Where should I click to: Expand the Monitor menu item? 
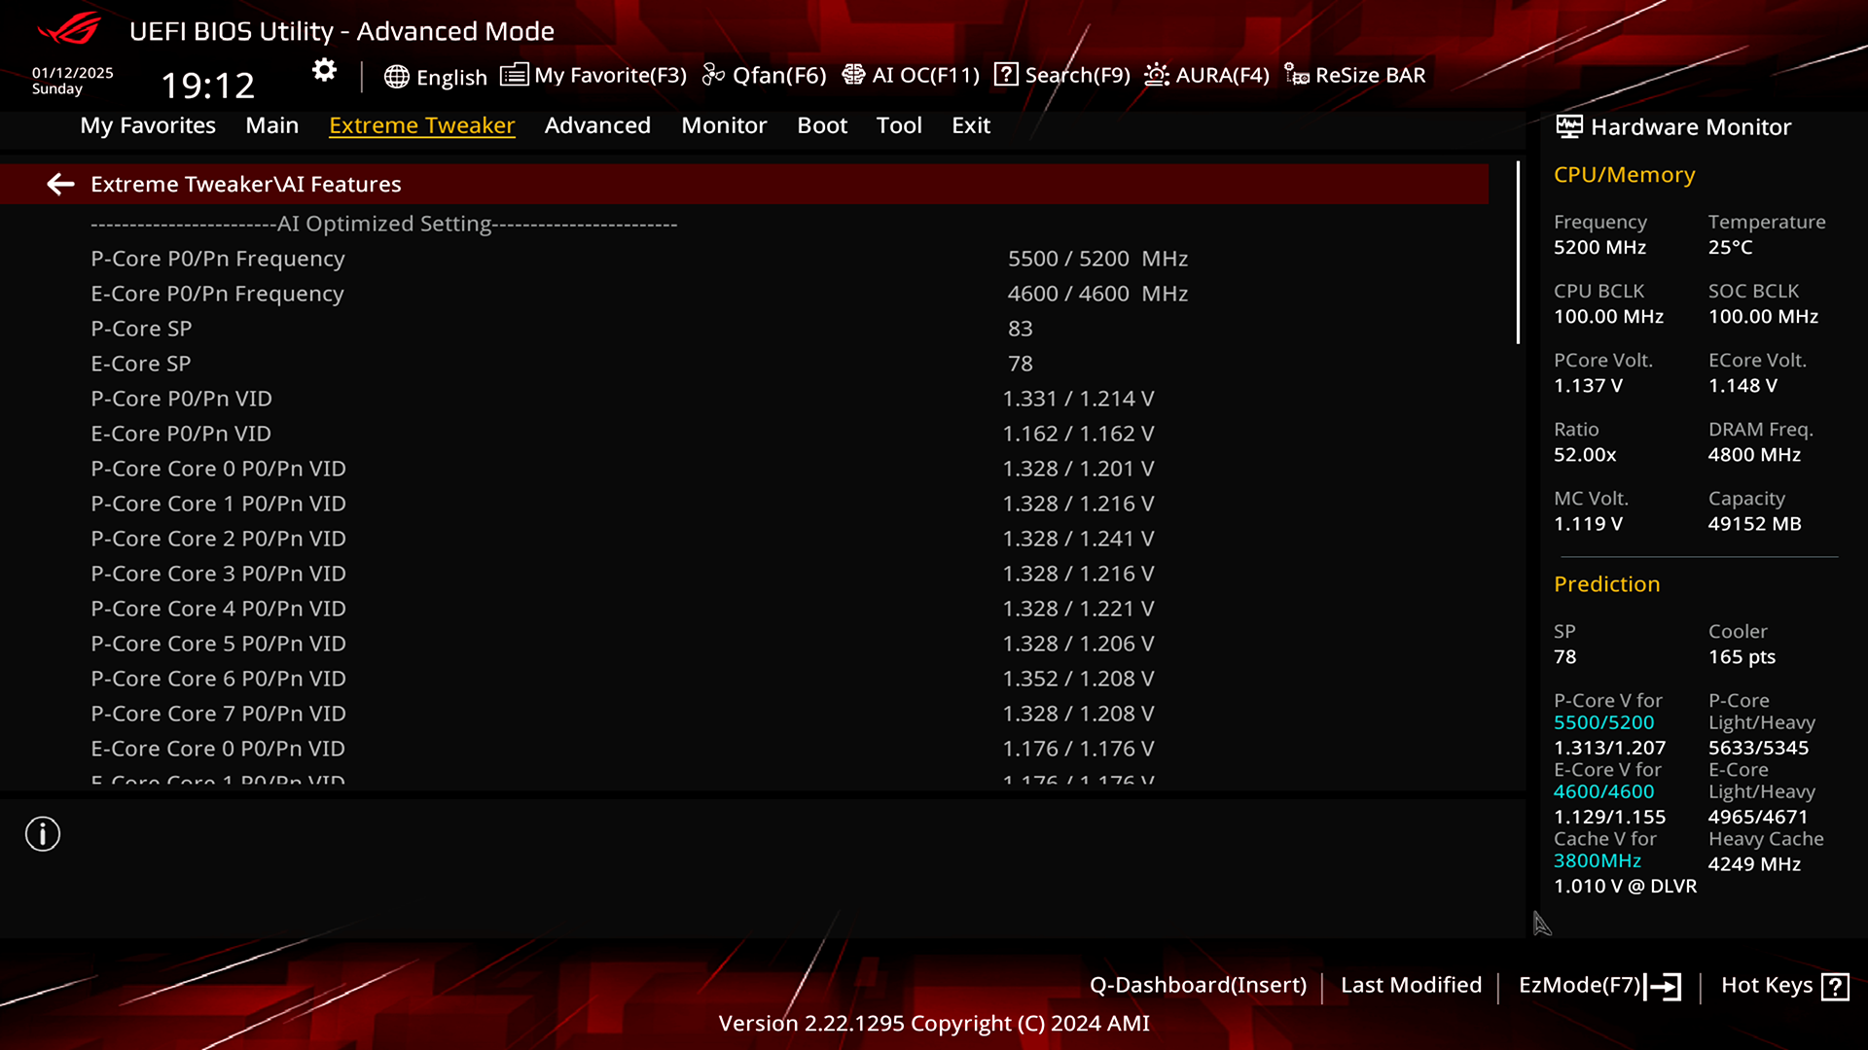click(x=724, y=124)
